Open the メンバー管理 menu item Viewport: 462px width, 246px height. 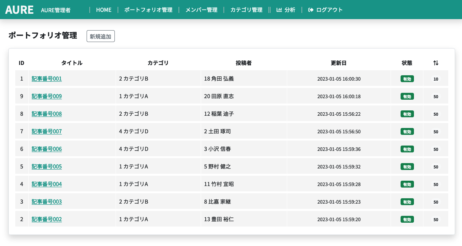tap(201, 10)
